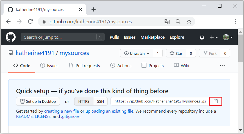Click the Quick setup heading text
Viewport: 244px width, 134px height.
tap(92, 91)
